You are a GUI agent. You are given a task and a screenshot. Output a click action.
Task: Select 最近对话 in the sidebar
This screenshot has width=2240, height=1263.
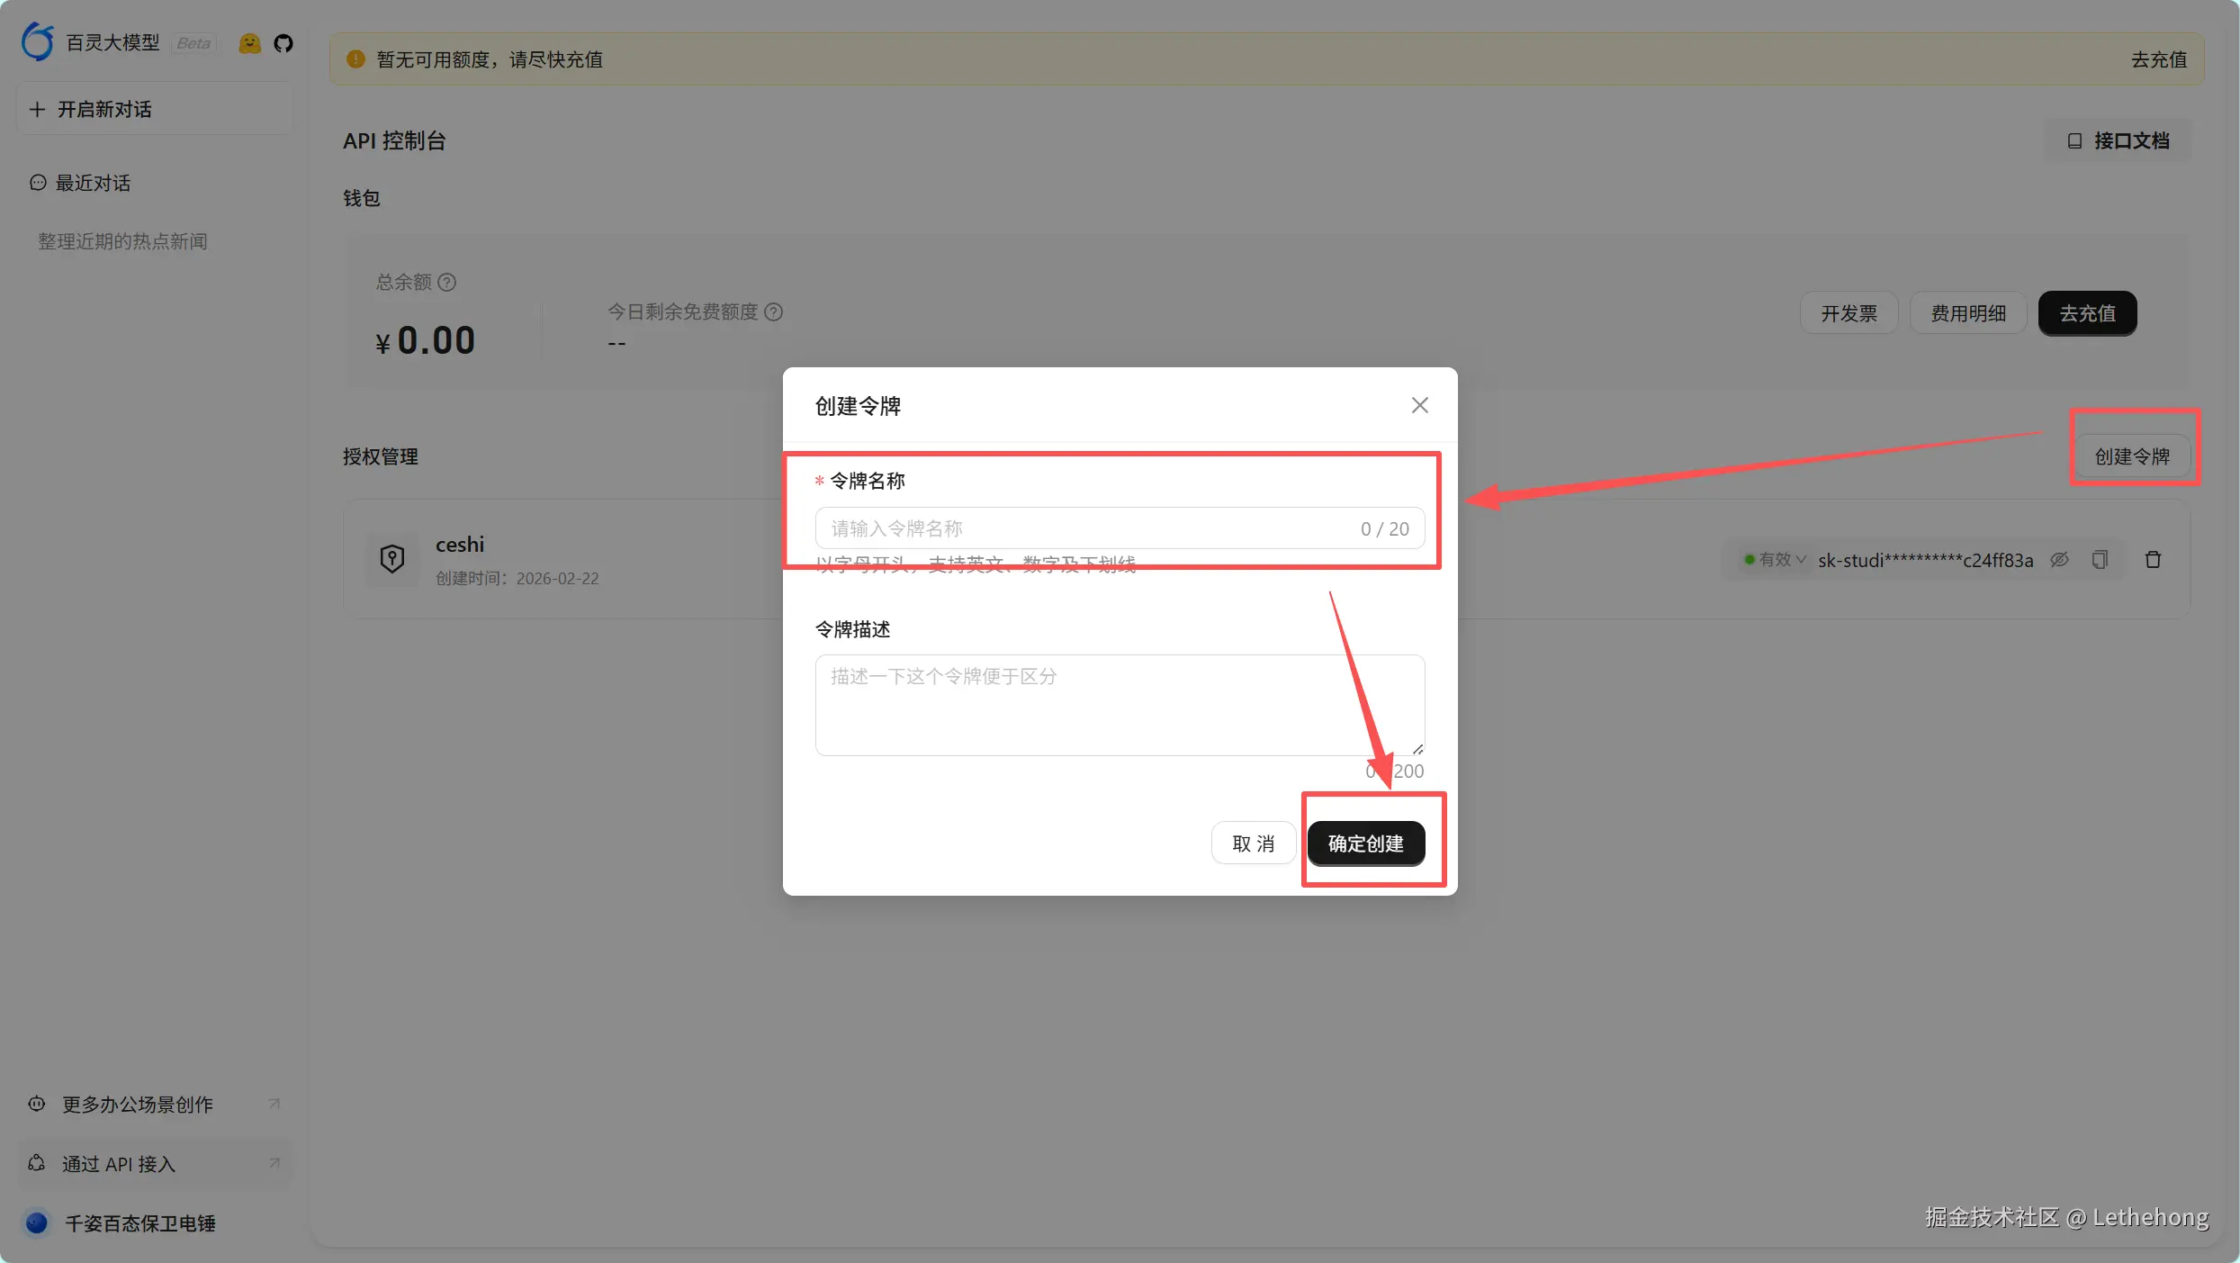[92, 183]
